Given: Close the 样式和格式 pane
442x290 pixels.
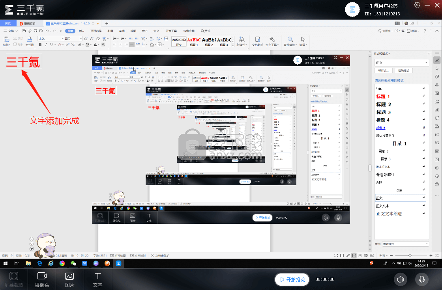Looking at the screenshot, I should click(x=429, y=54).
